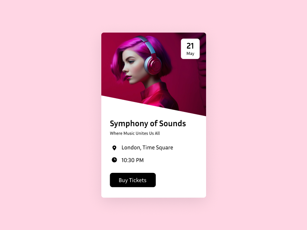
Task: Click the white area right of Buy Tickets
Action: (180, 180)
